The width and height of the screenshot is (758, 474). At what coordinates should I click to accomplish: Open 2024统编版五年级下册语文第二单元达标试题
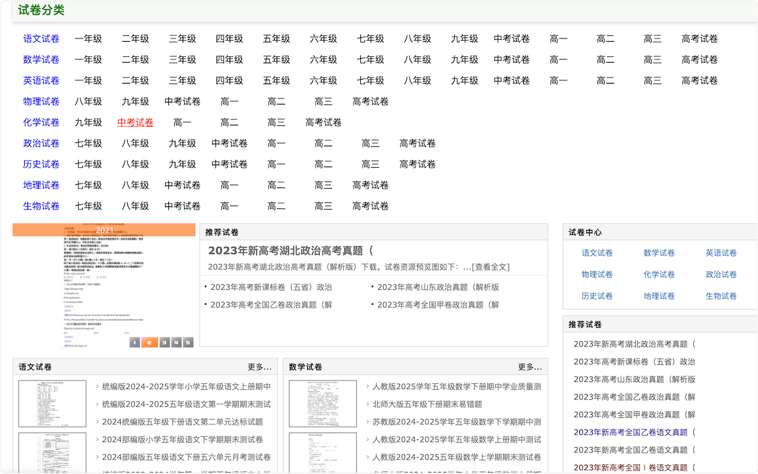(182, 422)
